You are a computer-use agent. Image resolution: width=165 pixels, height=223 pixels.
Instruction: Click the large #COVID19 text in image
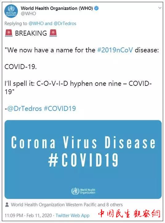coord(83,160)
